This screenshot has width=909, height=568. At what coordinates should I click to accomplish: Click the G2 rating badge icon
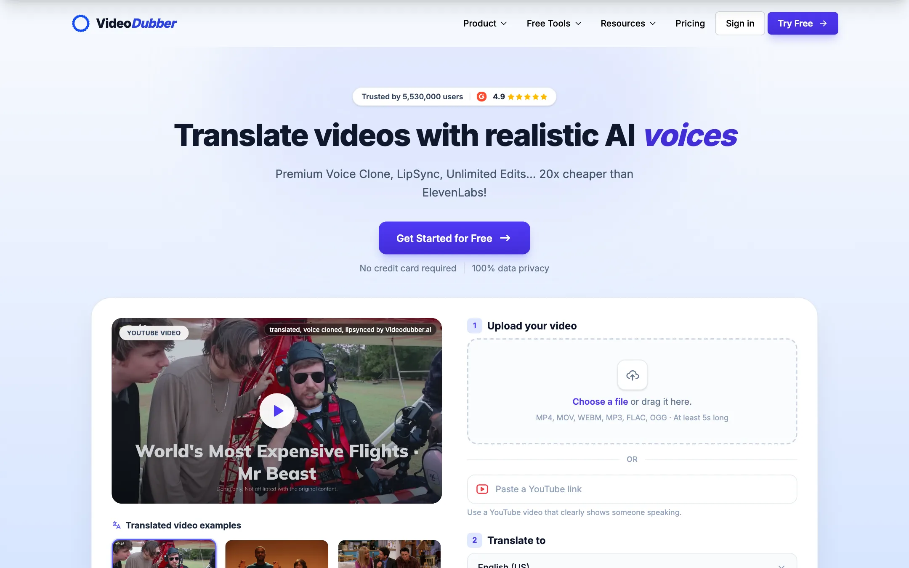coord(481,97)
